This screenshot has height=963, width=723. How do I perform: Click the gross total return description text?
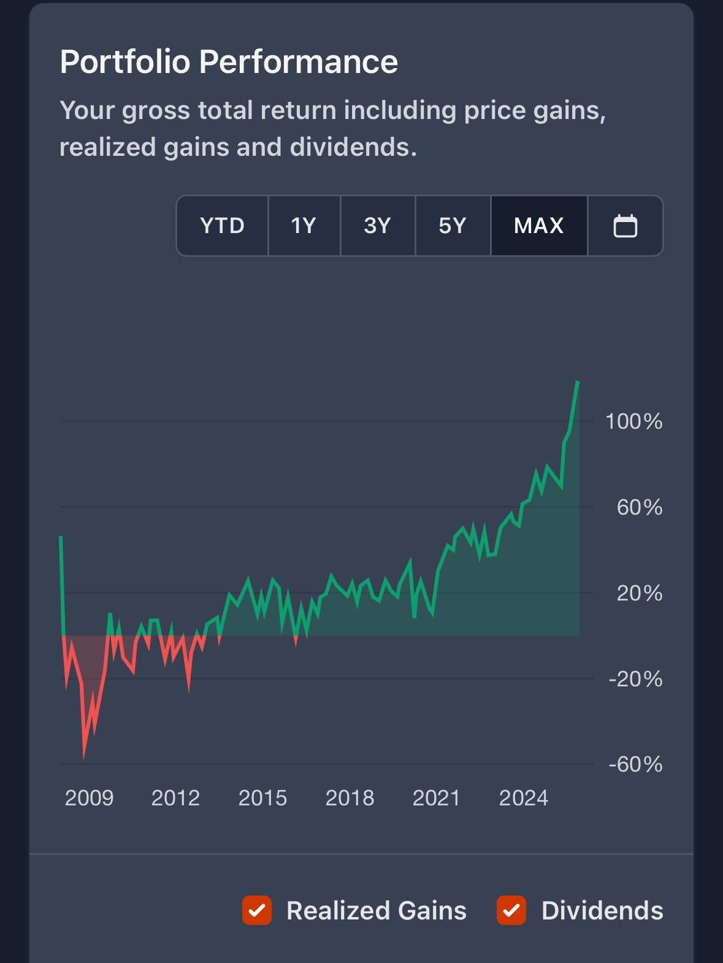tap(332, 129)
